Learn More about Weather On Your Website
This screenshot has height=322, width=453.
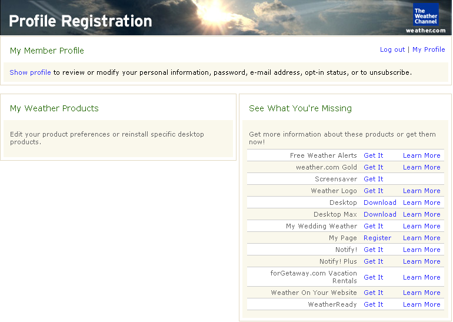421,293
